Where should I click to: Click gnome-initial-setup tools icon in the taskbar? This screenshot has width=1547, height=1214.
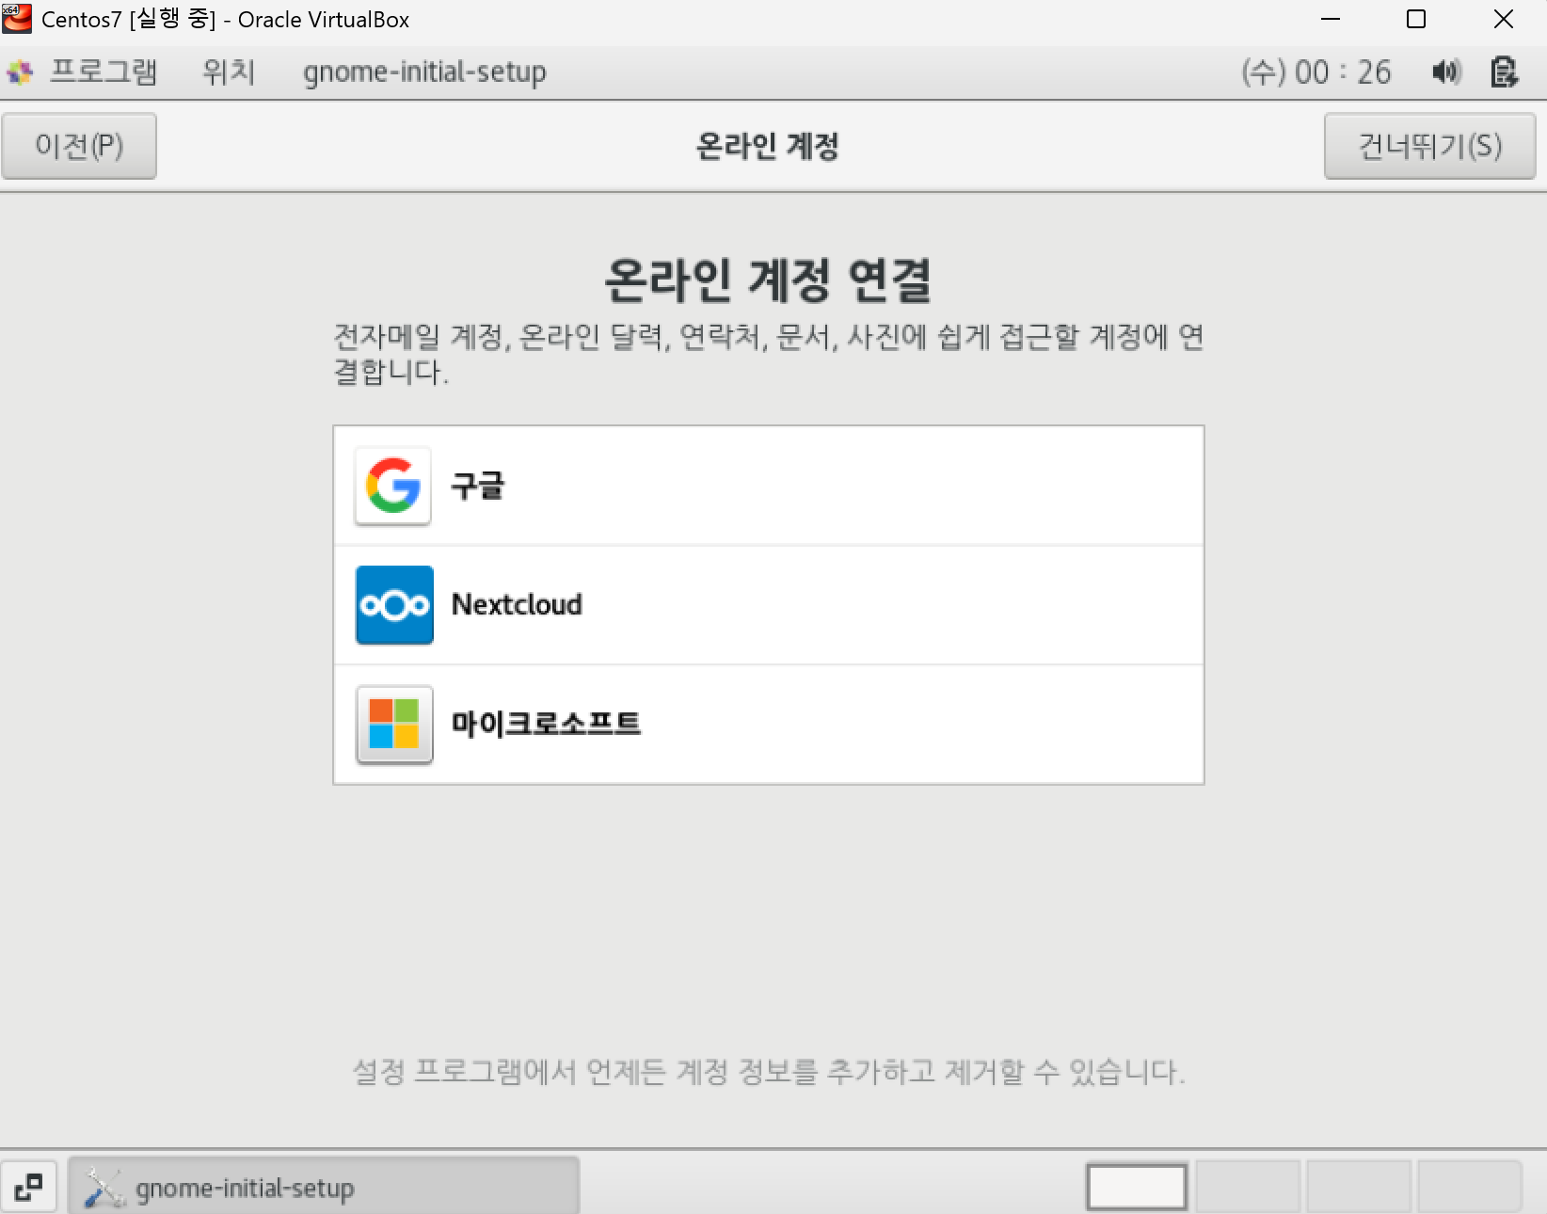click(104, 1188)
